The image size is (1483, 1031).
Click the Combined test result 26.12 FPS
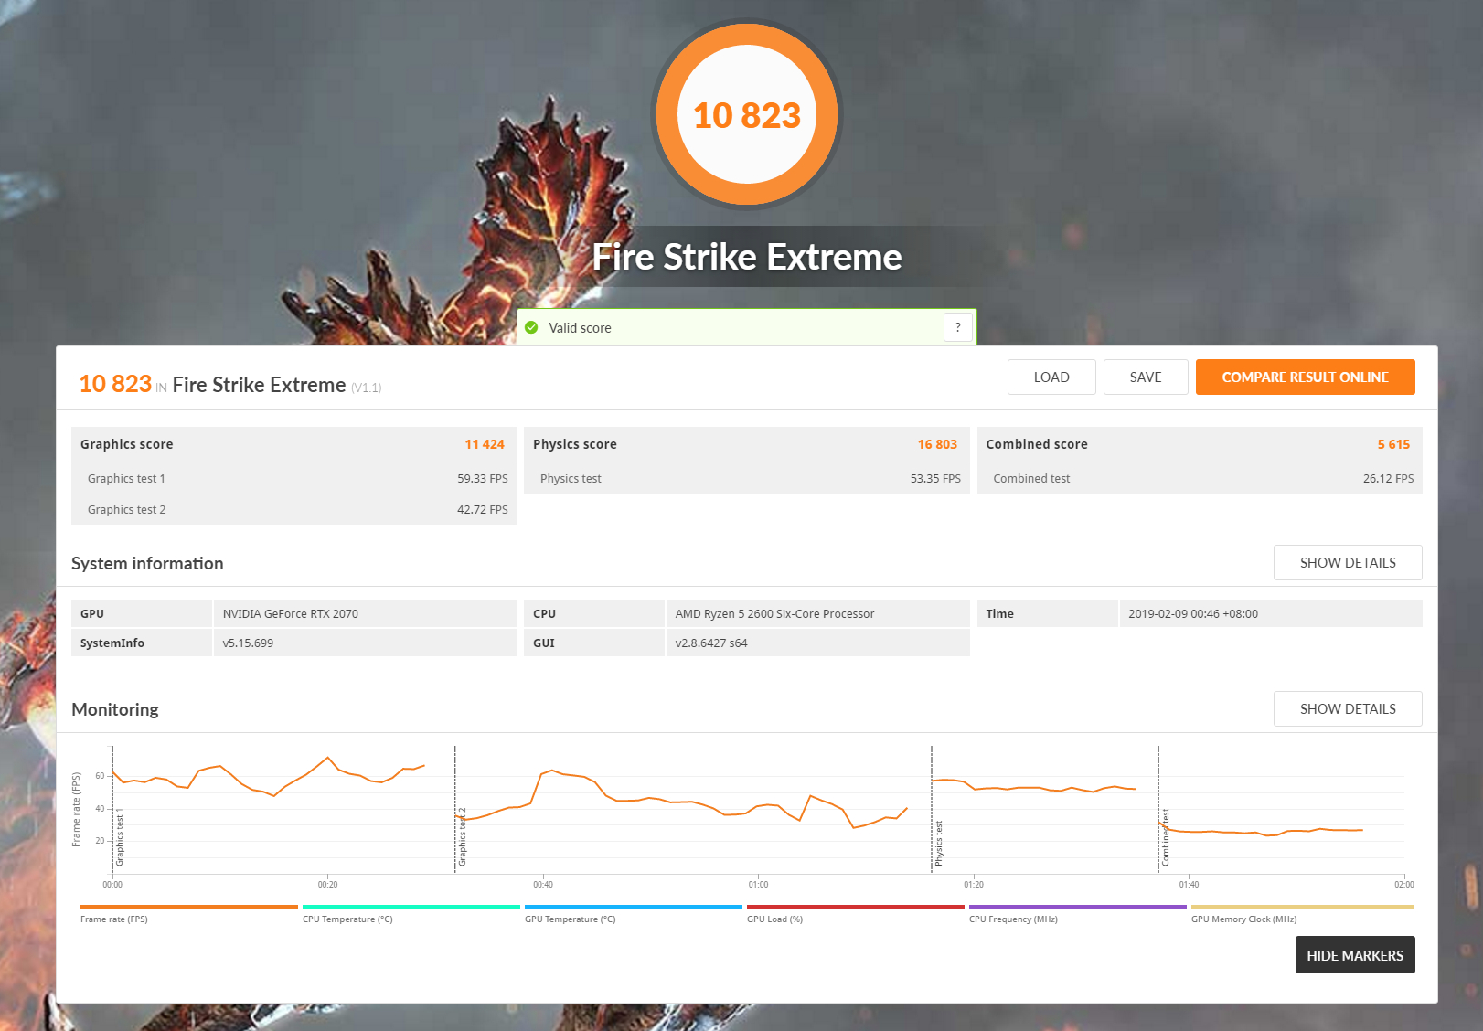pos(1388,478)
